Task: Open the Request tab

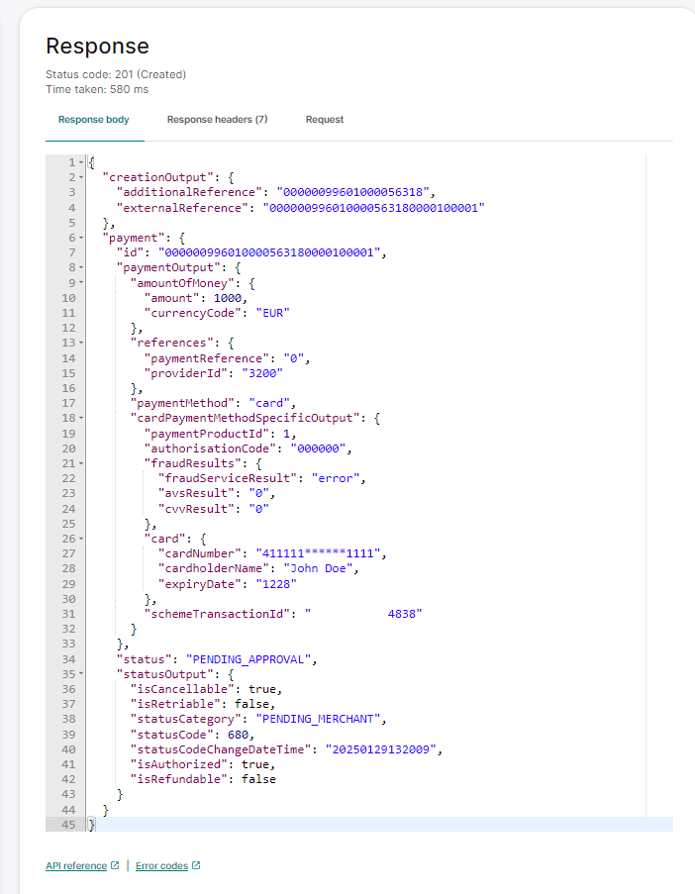Action: pos(325,120)
